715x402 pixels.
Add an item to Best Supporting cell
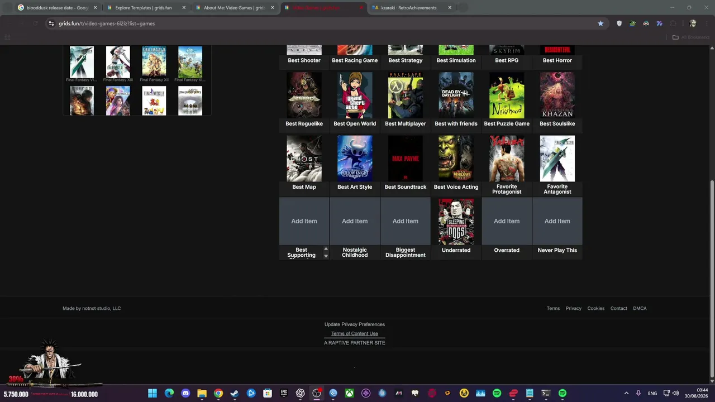[304, 221]
